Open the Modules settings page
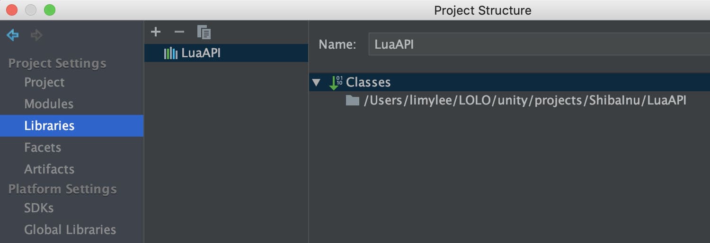Screen dimensions: 710x243 coord(49,104)
